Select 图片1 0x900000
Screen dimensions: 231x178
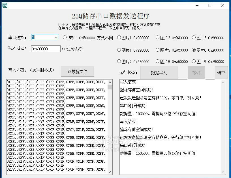119,37
